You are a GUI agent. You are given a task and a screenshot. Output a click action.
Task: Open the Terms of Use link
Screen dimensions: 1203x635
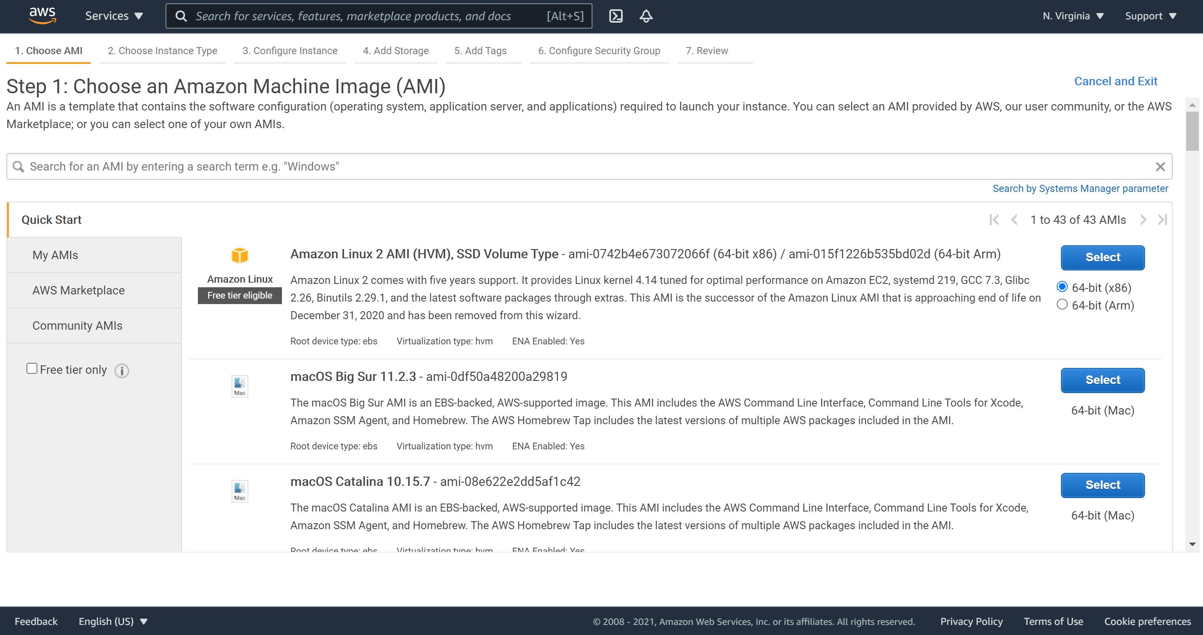(x=1053, y=622)
